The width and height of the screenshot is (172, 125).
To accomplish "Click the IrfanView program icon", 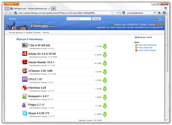I will pos(25,88).
